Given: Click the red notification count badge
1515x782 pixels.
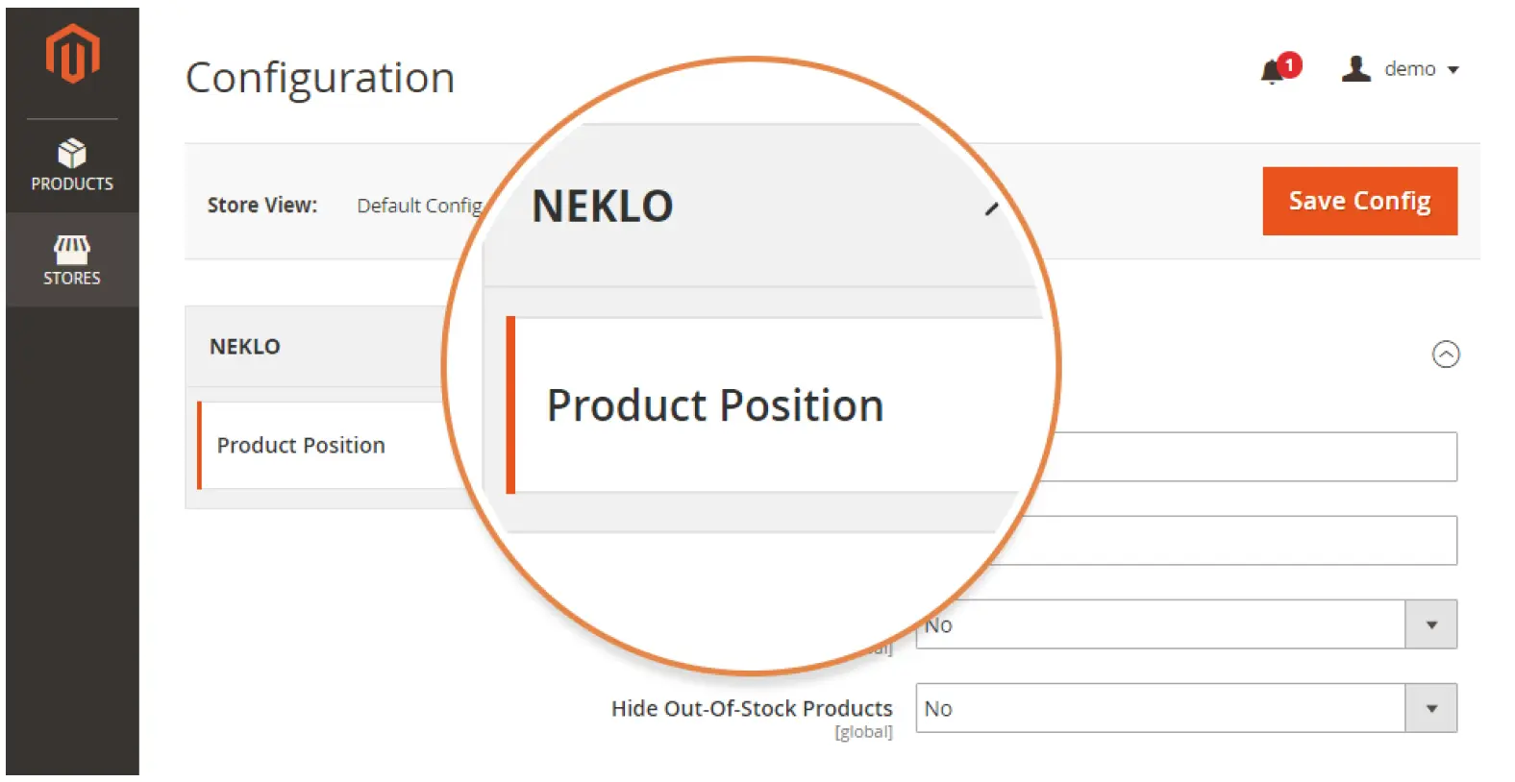Looking at the screenshot, I should click(1289, 64).
